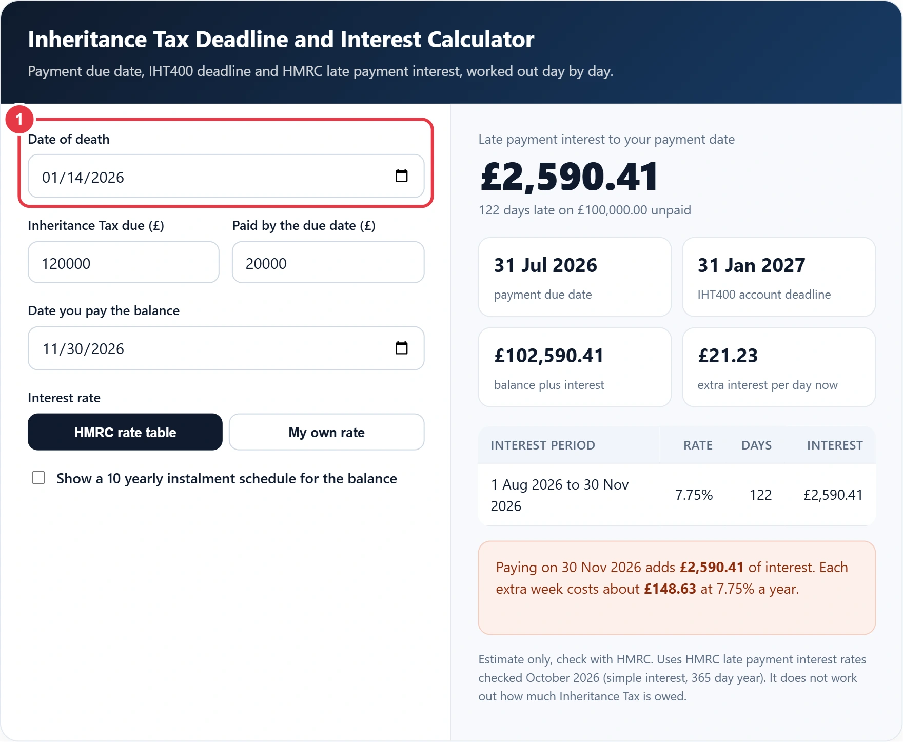The image size is (903, 742).
Task: Select the HMRC rate table option
Action: pyautogui.click(x=125, y=432)
